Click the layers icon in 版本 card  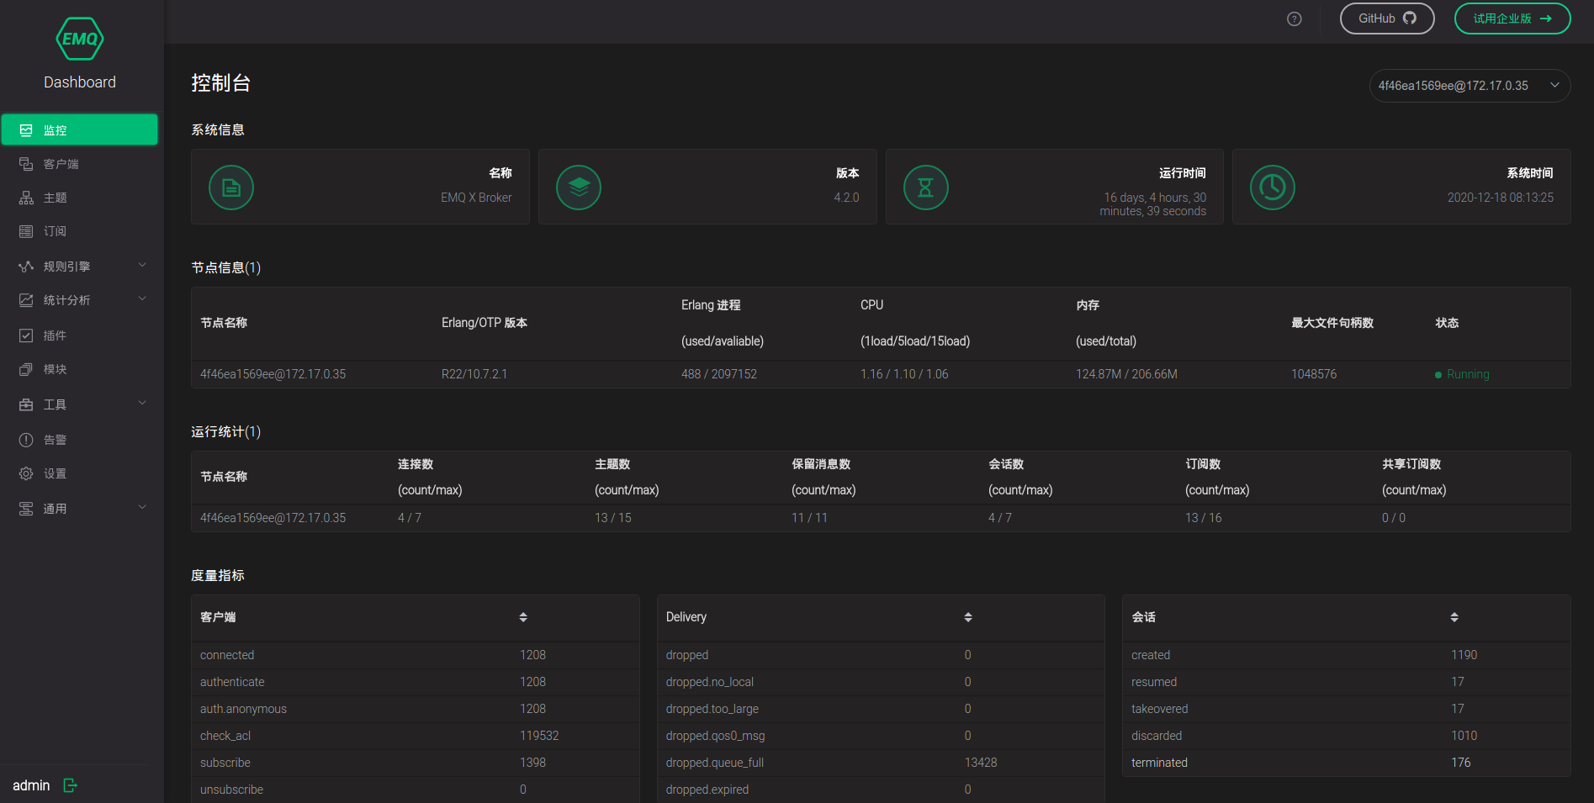[x=579, y=188]
